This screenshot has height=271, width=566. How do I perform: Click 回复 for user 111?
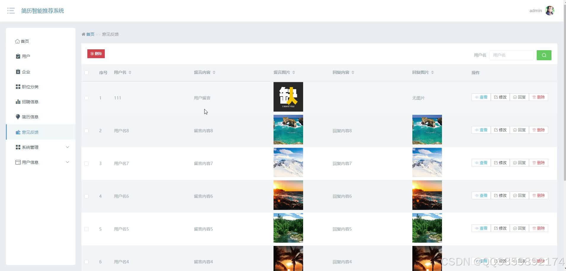point(519,97)
